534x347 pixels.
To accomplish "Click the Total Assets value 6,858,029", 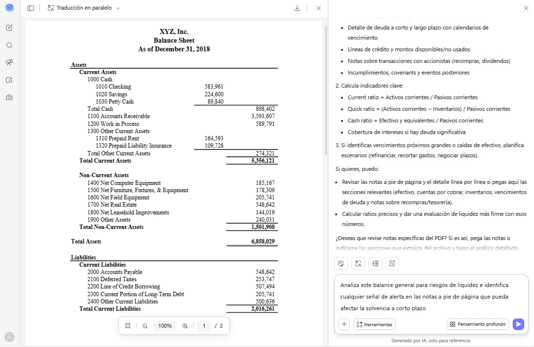I will click(x=263, y=241).
